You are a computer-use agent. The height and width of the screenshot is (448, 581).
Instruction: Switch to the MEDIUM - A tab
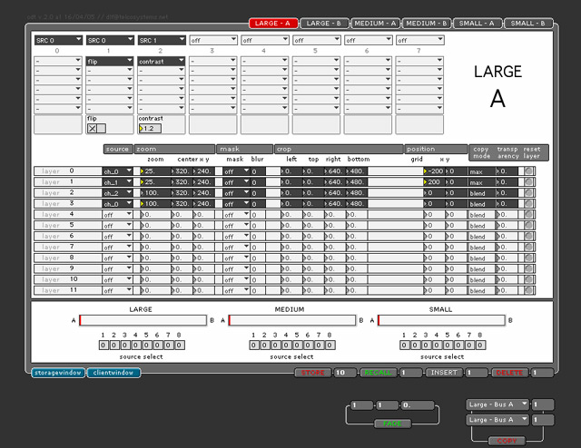[x=375, y=23]
